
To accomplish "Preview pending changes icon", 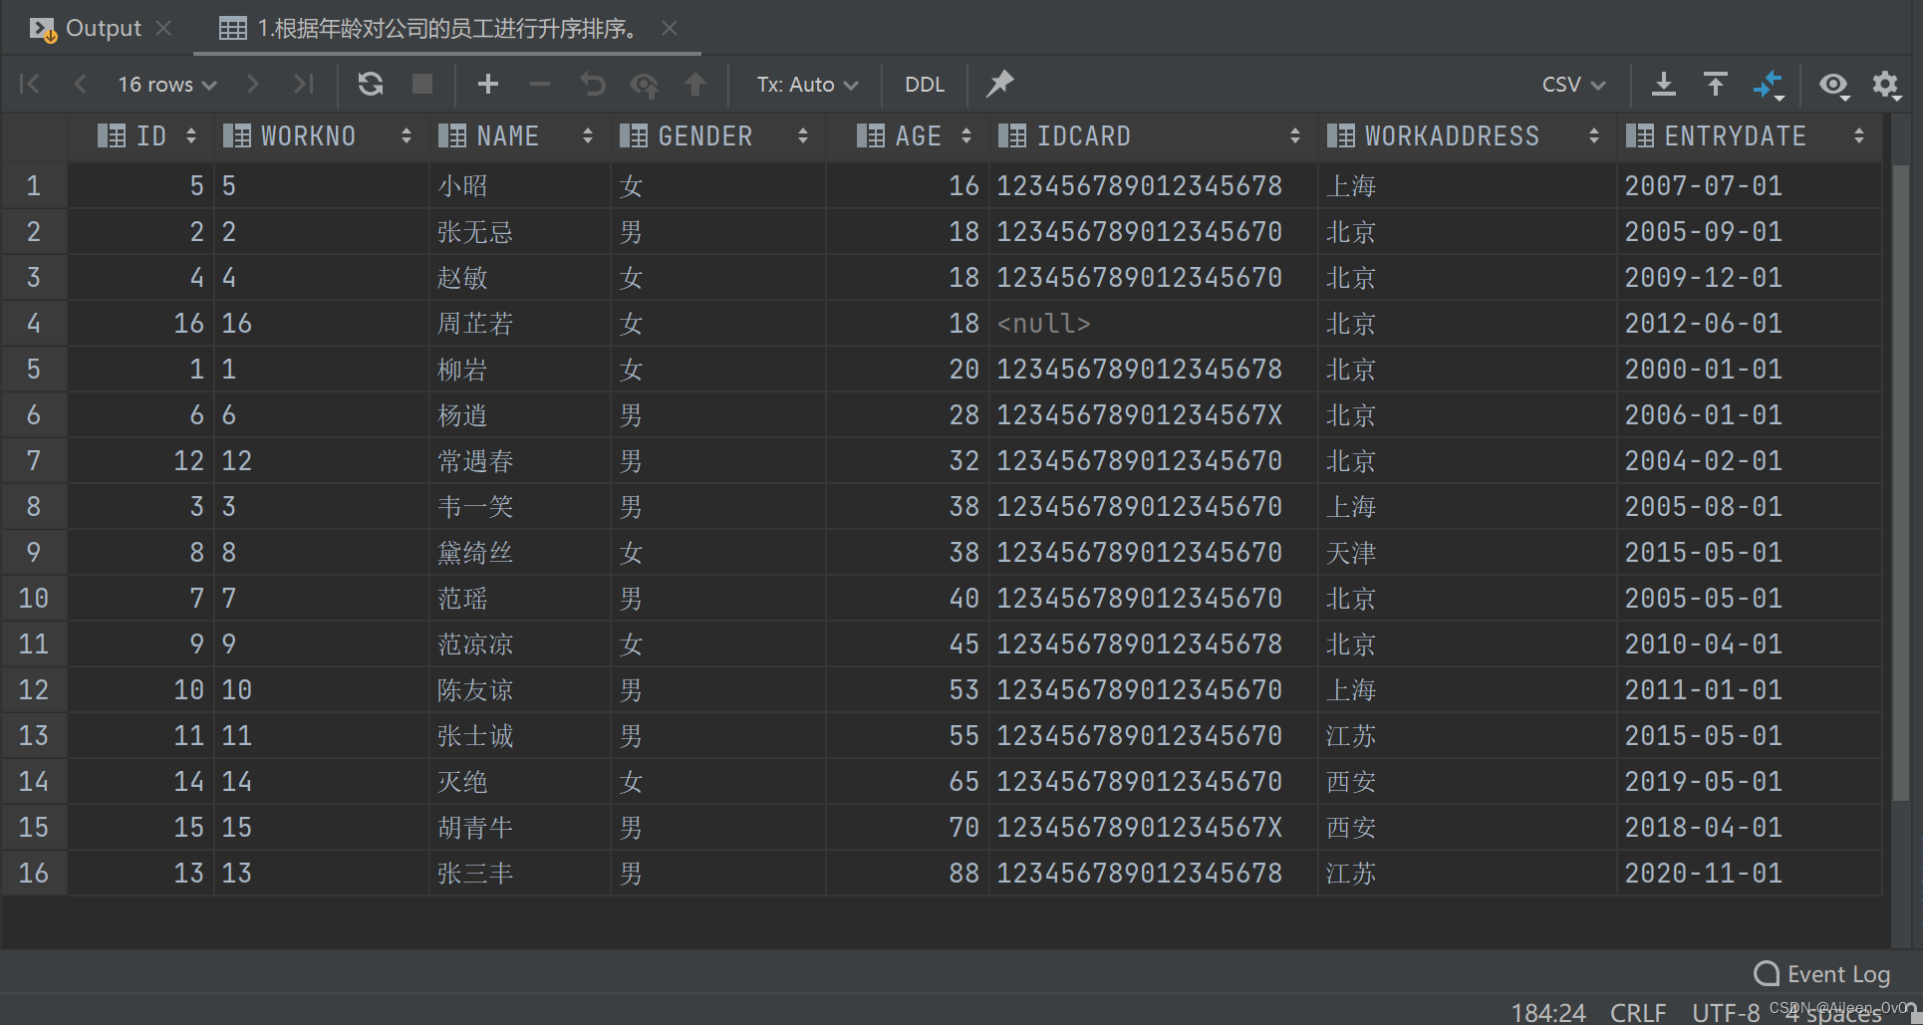I will pyautogui.click(x=645, y=85).
